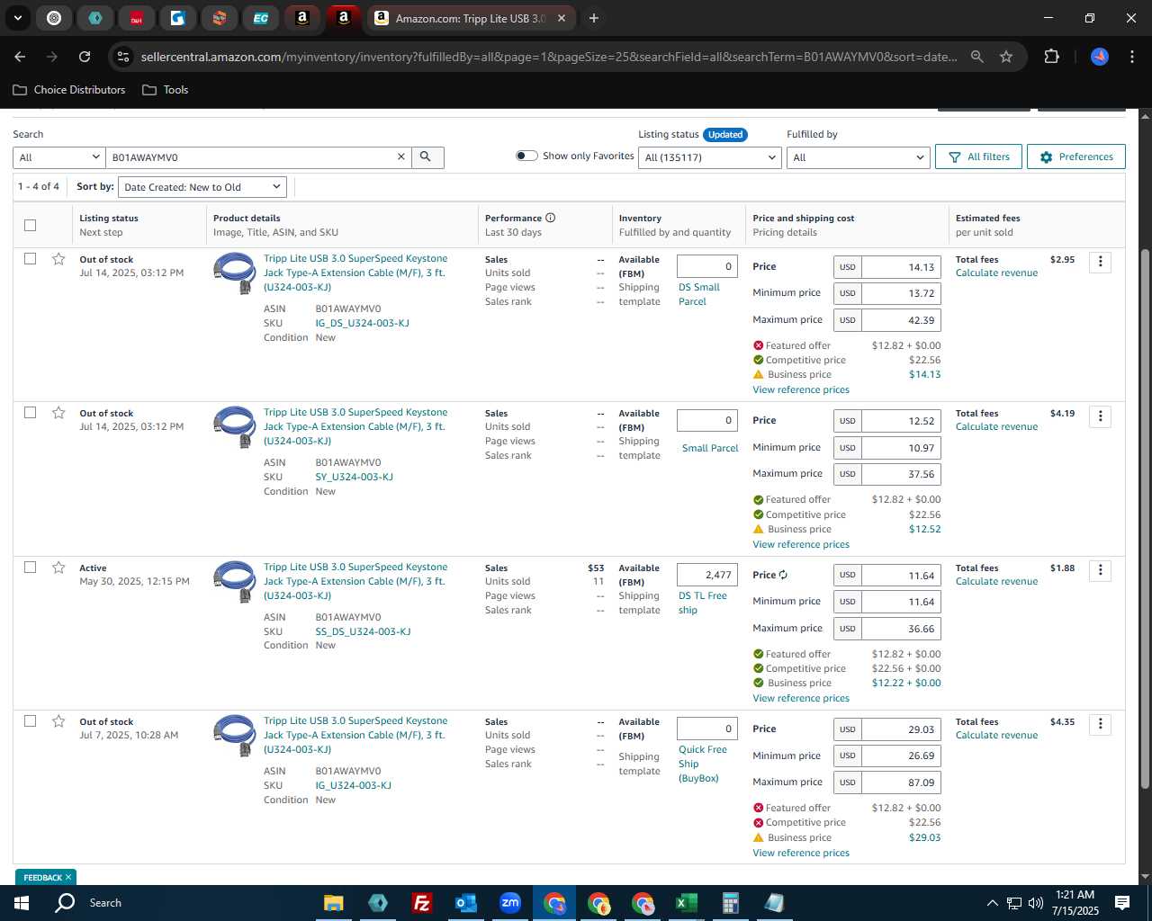The image size is (1152, 921).
Task: Open the SKU link SS_DS_U324-003-KJ
Action: (x=363, y=631)
